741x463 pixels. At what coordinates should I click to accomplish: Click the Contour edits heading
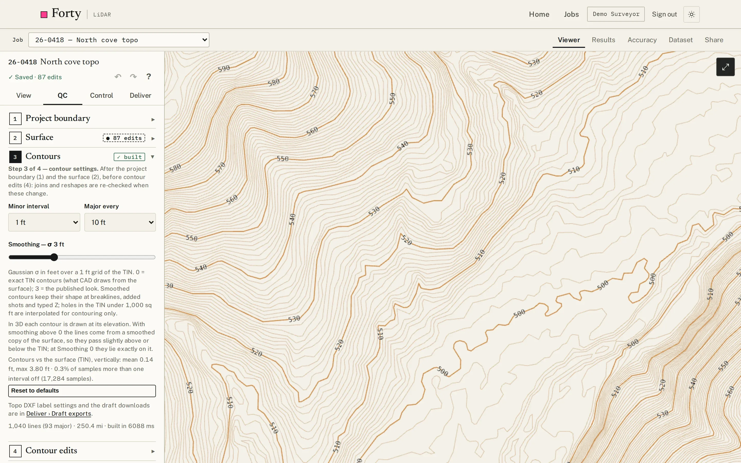51,450
